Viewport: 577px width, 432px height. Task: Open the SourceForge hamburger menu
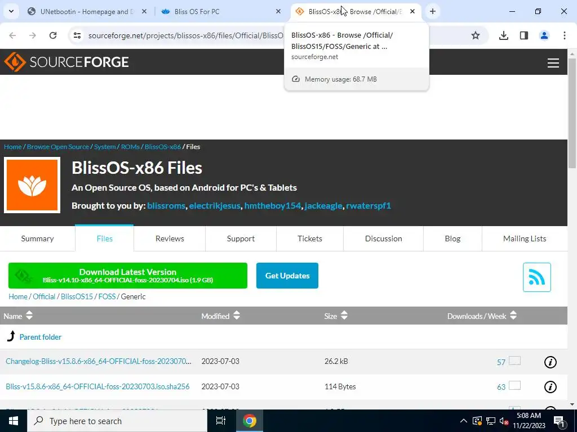point(553,63)
